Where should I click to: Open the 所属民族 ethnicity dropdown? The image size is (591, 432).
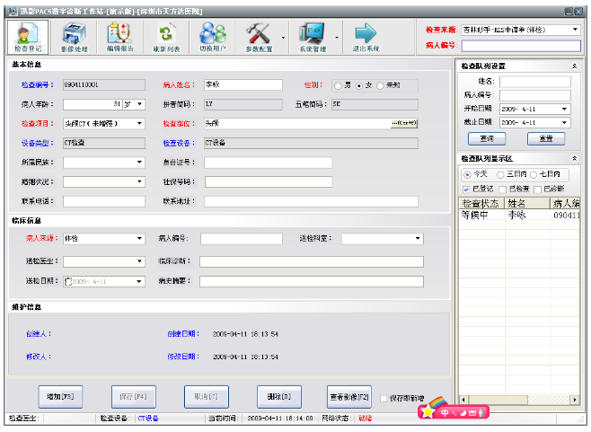139,162
